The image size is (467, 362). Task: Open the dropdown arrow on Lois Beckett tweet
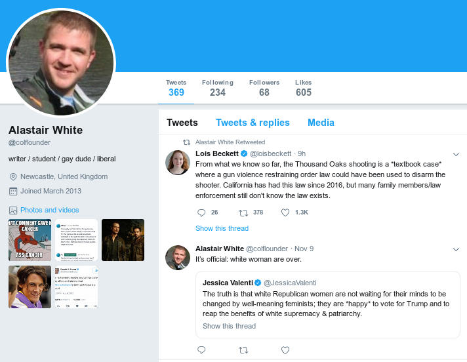click(456, 154)
